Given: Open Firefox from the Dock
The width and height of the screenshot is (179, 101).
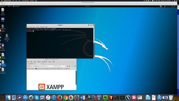Looking at the screenshot, I should (60, 98).
